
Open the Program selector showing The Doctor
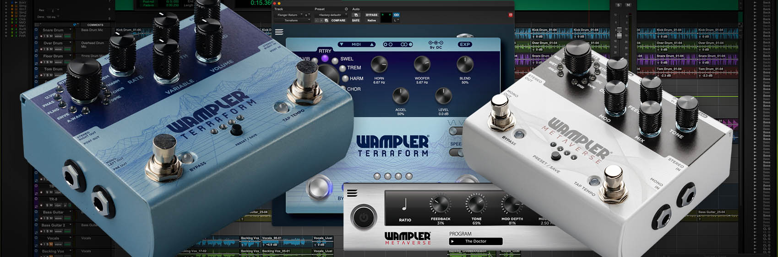pyautogui.click(x=475, y=241)
